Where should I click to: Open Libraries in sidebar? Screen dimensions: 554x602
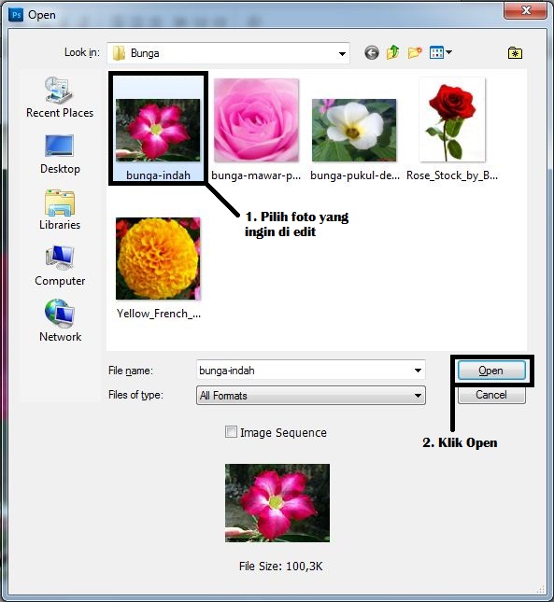[60, 210]
